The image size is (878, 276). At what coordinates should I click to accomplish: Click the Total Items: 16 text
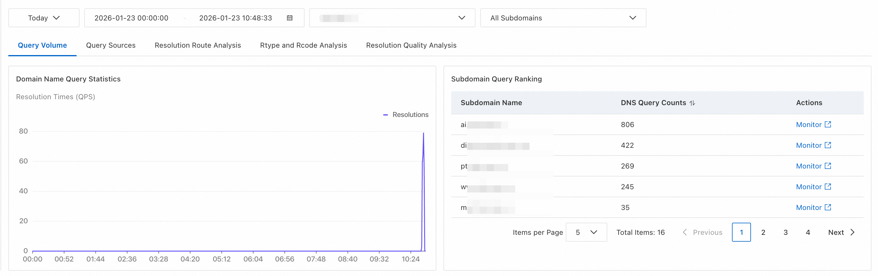pyautogui.click(x=641, y=232)
